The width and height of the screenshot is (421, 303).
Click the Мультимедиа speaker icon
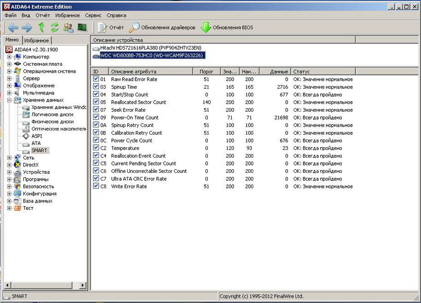click(x=17, y=93)
